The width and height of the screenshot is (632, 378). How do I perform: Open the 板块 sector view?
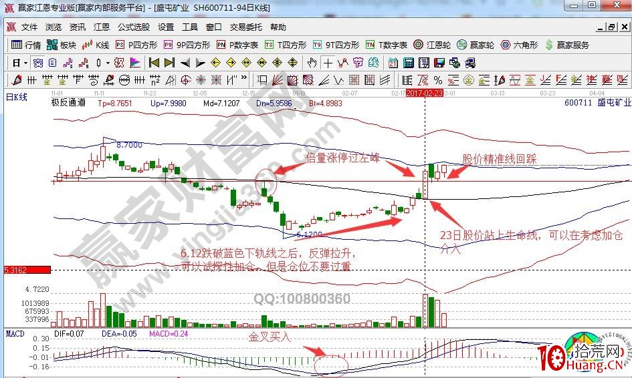(x=62, y=45)
